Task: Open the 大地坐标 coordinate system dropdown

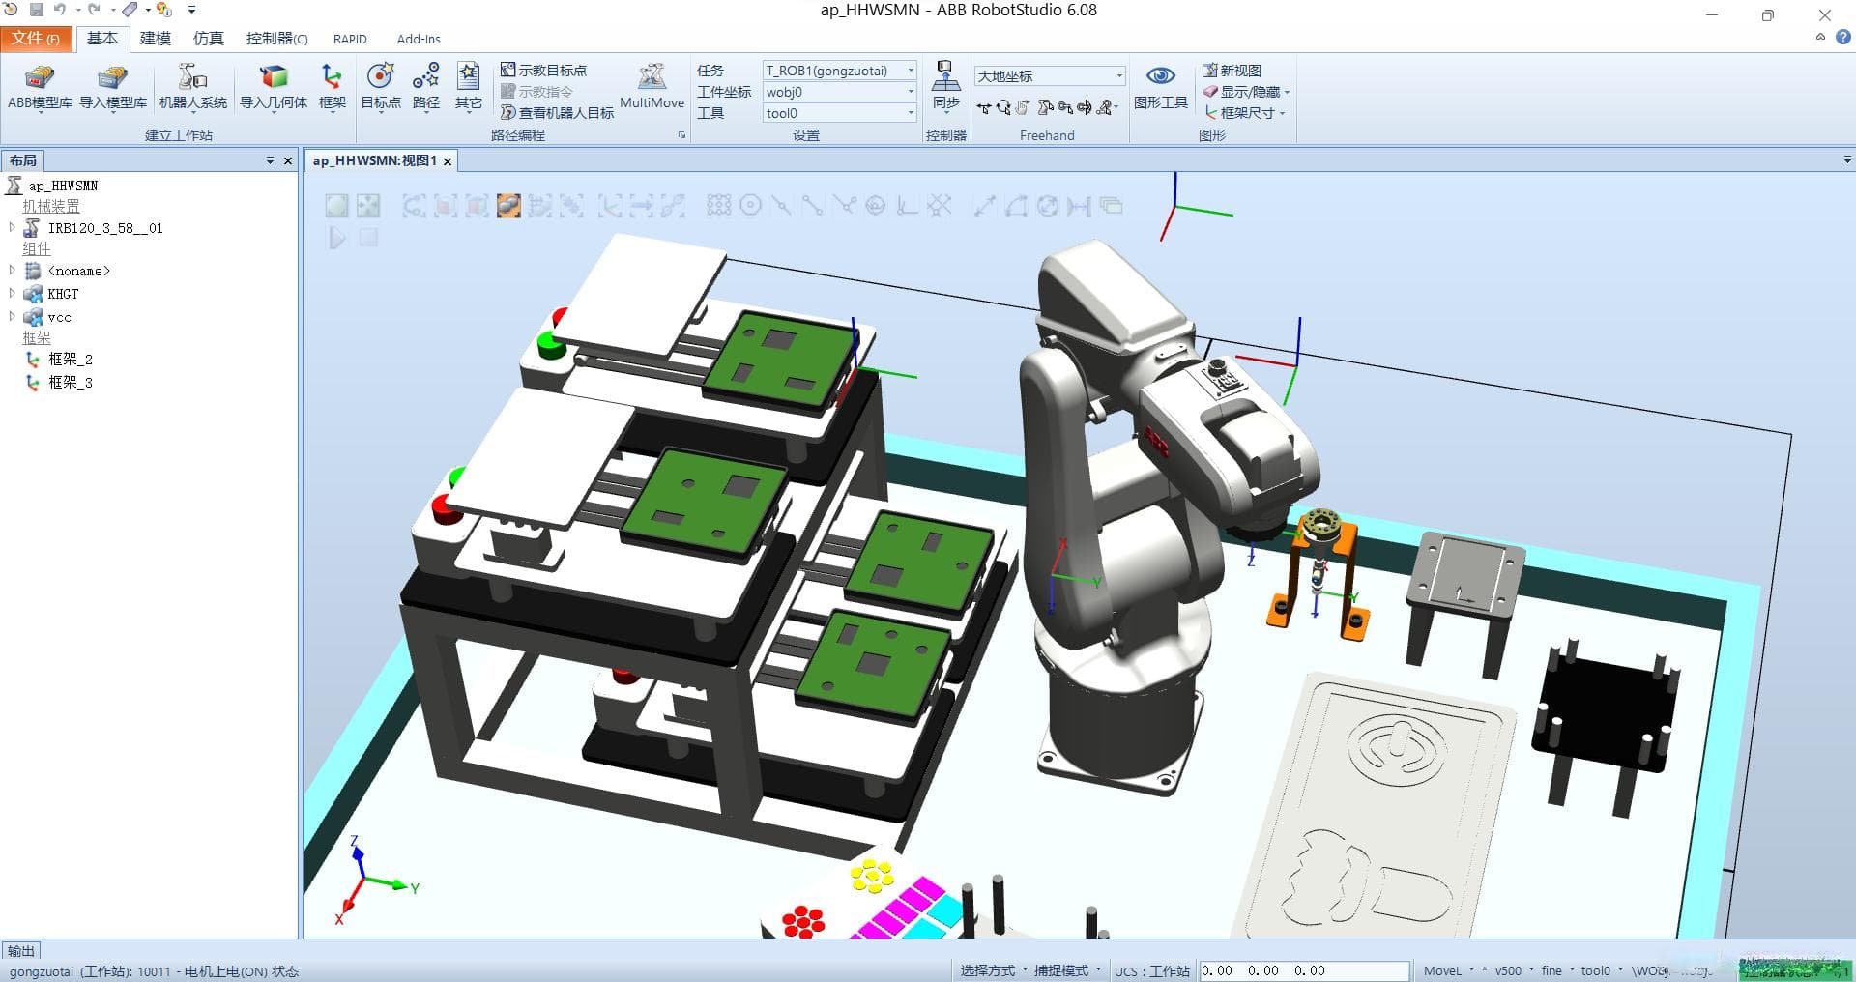Action: pyautogui.click(x=1050, y=75)
